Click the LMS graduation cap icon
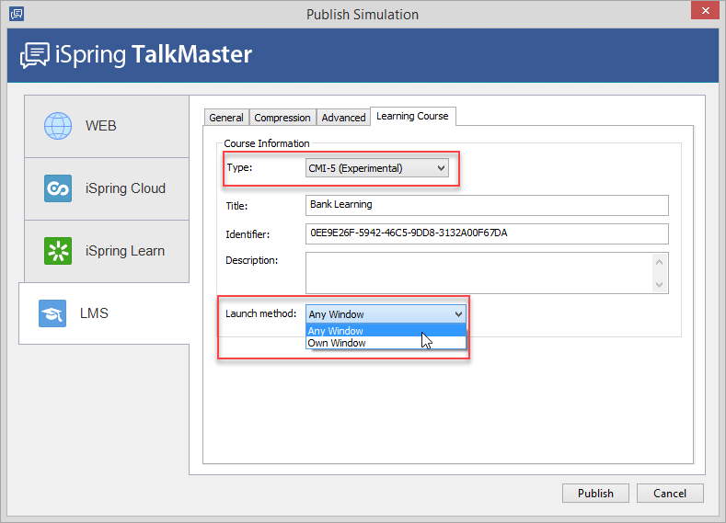The image size is (726, 523). point(52,313)
